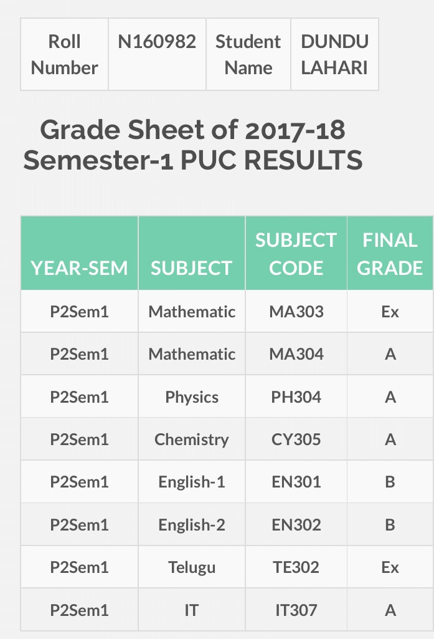Click the Ex grade for MA303
This screenshot has height=639, width=434.
pos(390,311)
